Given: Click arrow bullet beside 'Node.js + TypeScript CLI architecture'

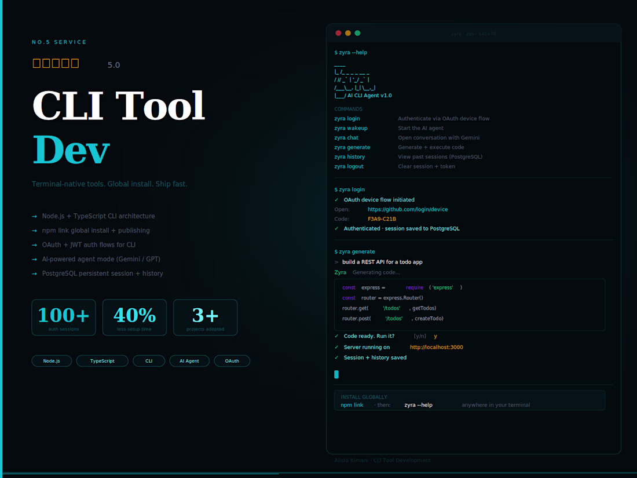Looking at the screenshot, I should [35, 217].
